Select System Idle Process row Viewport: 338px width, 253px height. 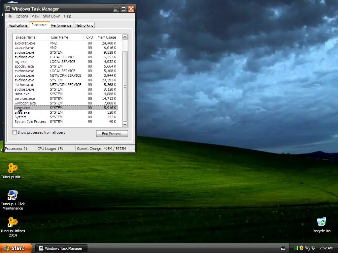click(x=66, y=122)
